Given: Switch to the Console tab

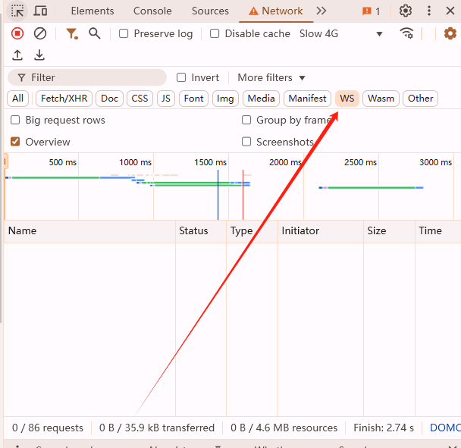Looking at the screenshot, I should tap(152, 11).
